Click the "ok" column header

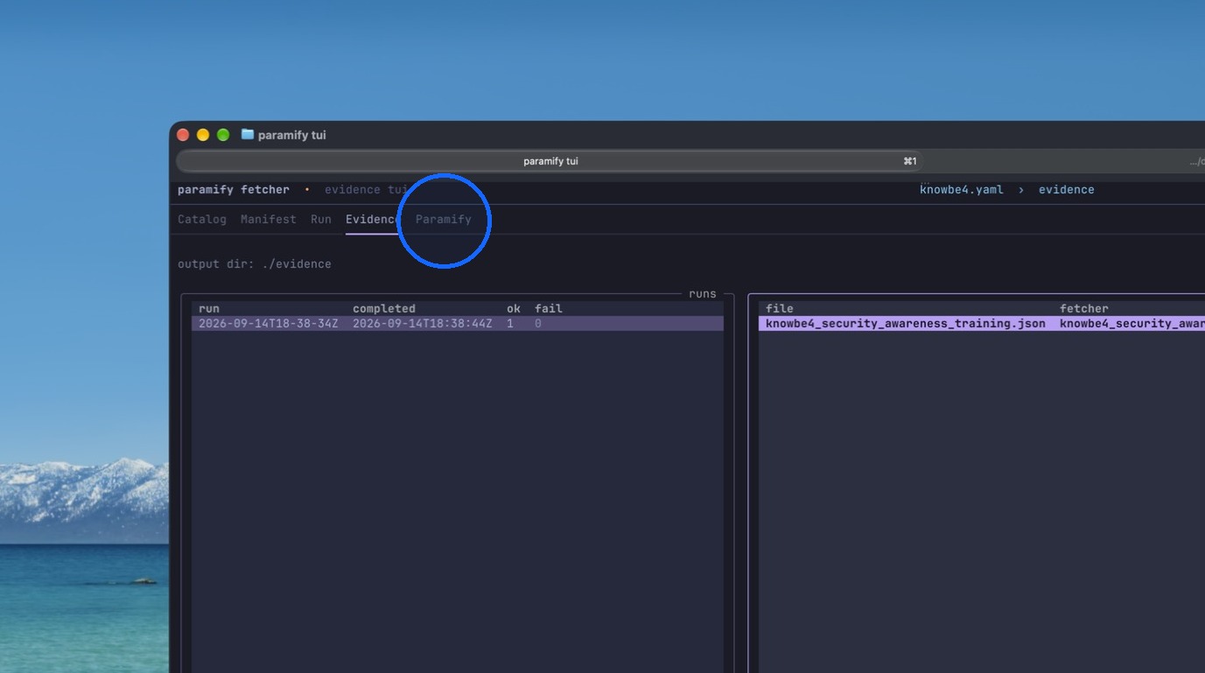(514, 309)
